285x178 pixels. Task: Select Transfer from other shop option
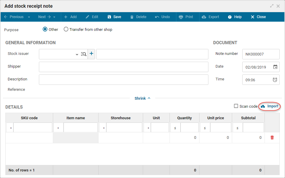click(x=66, y=29)
